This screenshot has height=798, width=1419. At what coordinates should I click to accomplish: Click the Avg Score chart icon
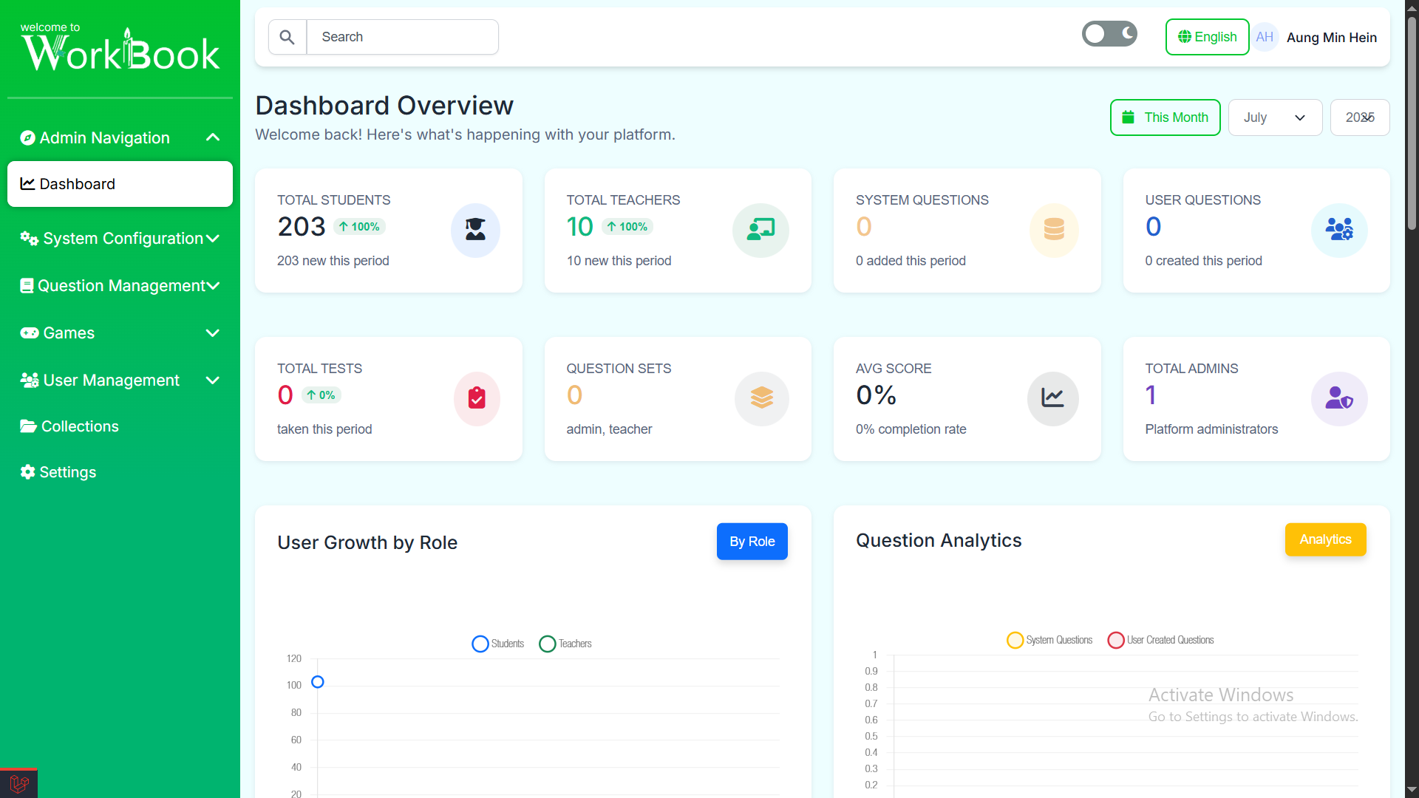pyautogui.click(x=1052, y=398)
